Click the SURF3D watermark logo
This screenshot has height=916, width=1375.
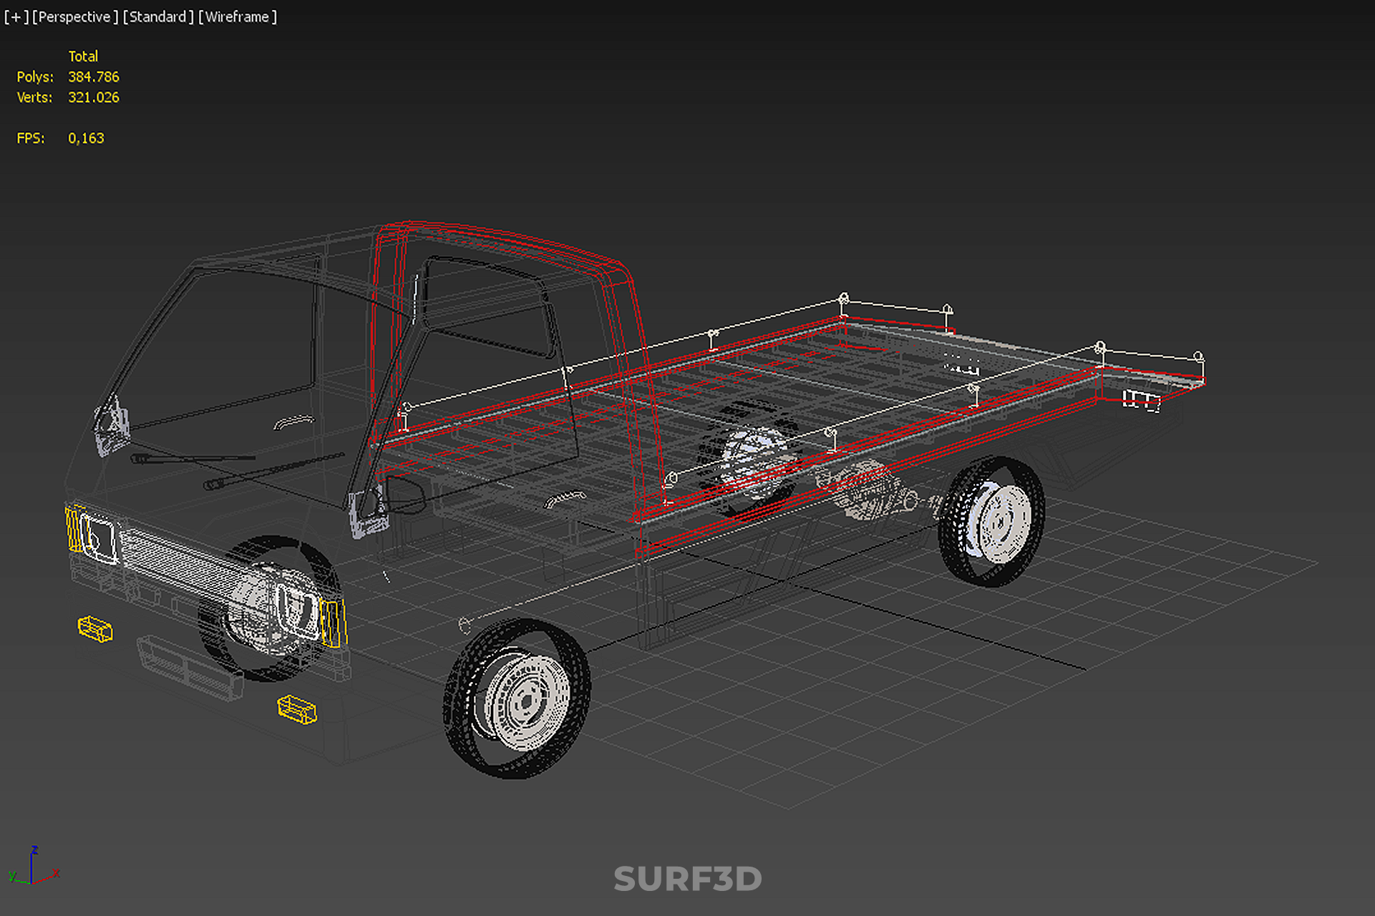687,879
